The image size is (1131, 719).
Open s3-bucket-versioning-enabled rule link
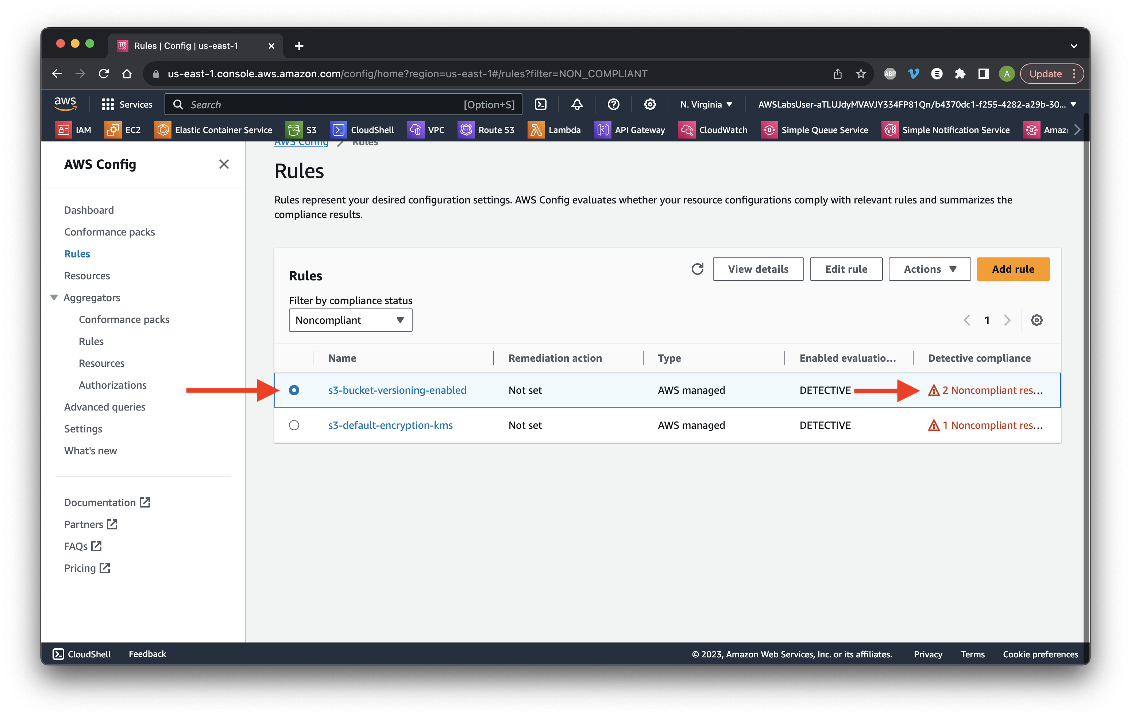pyautogui.click(x=397, y=390)
